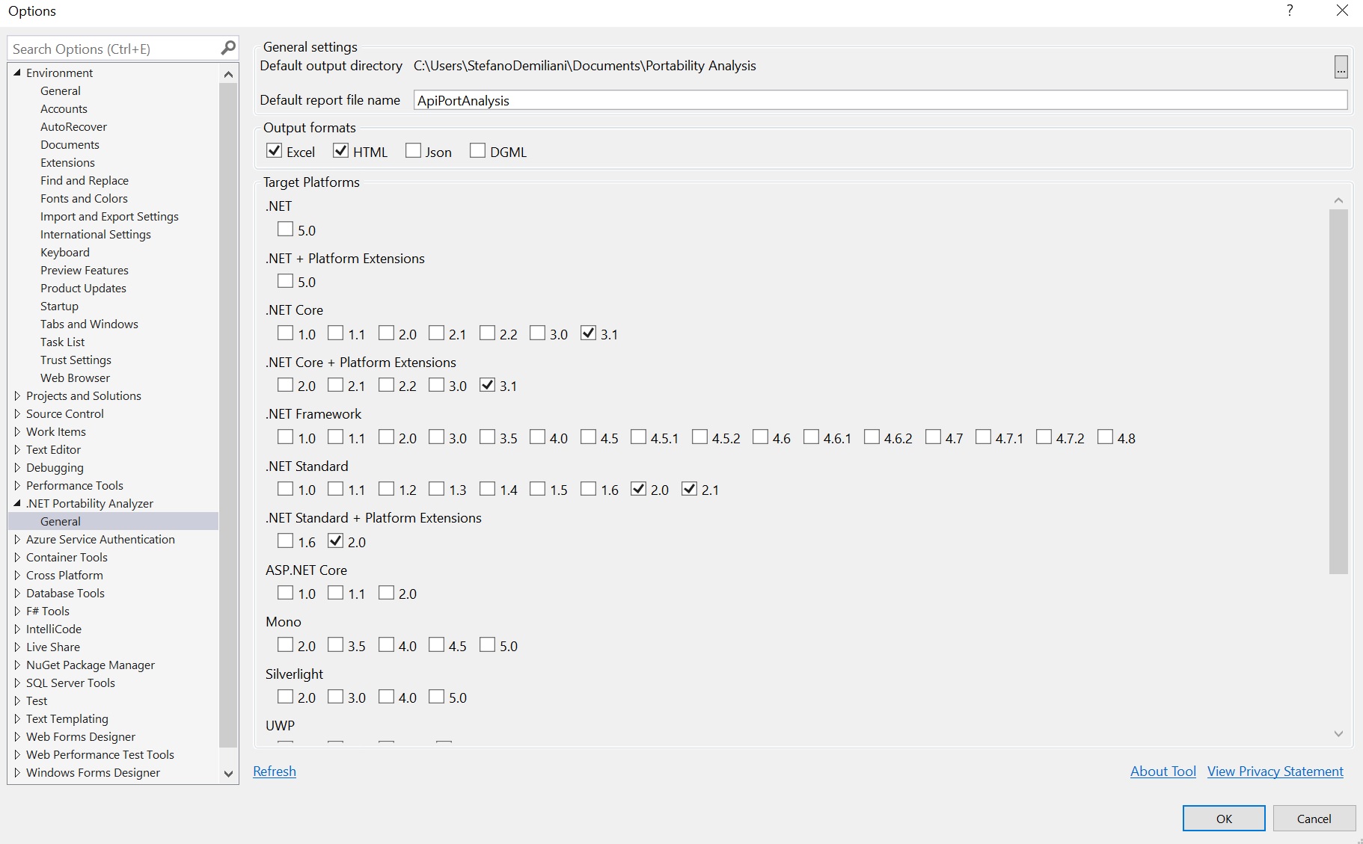
Task: Click the search magnifier icon
Action: click(x=228, y=49)
